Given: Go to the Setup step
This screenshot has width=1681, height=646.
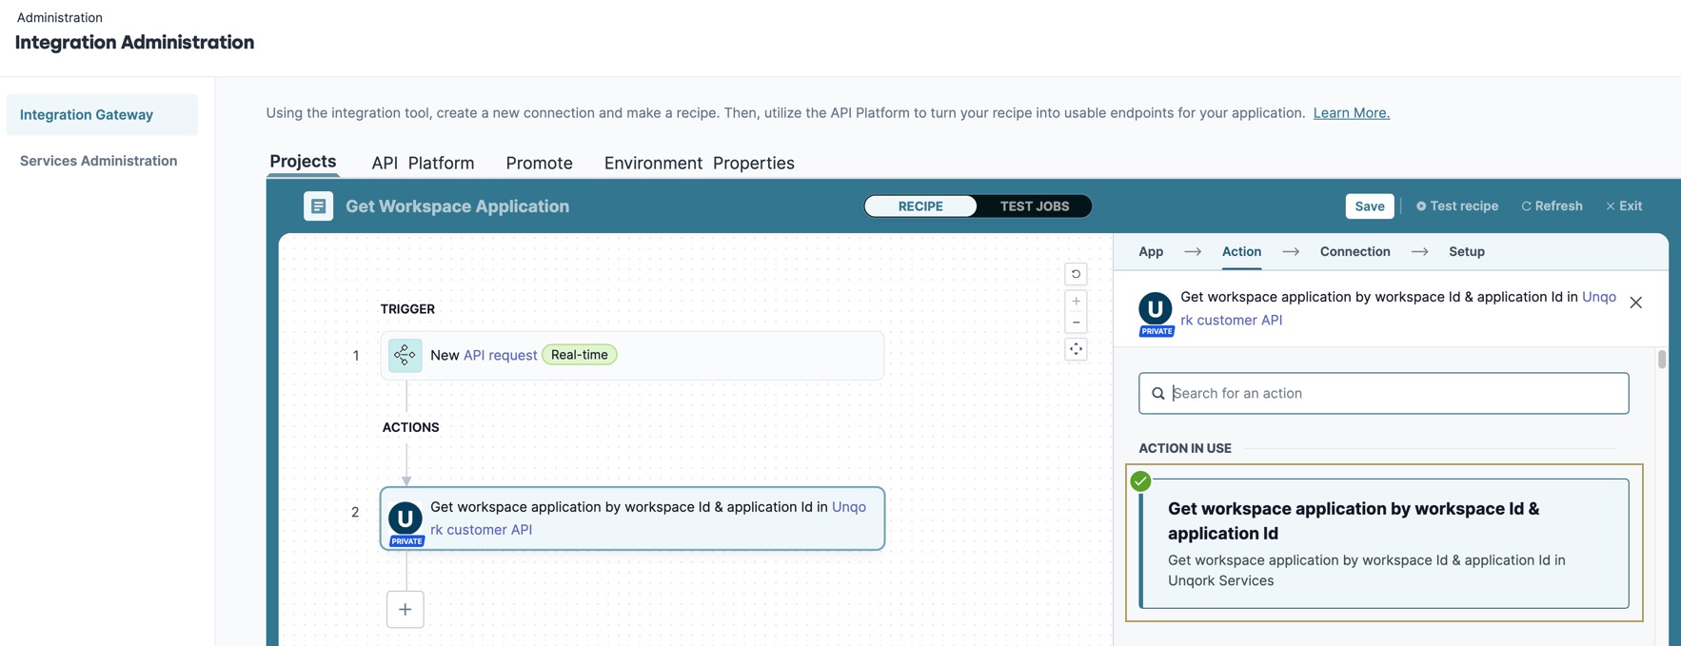Looking at the screenshot, I should coord(1467,251).
